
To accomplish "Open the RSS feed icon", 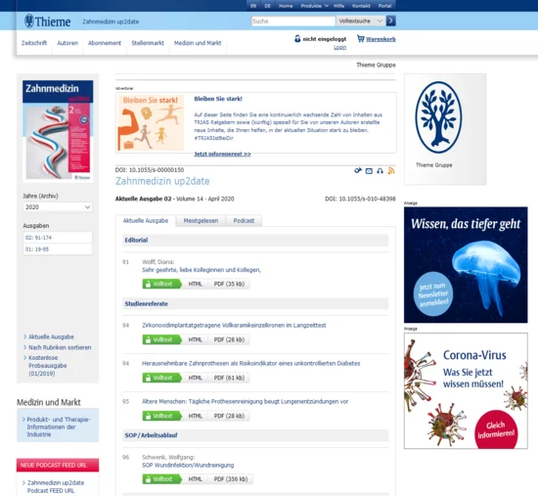I will (x=391, y=170).
